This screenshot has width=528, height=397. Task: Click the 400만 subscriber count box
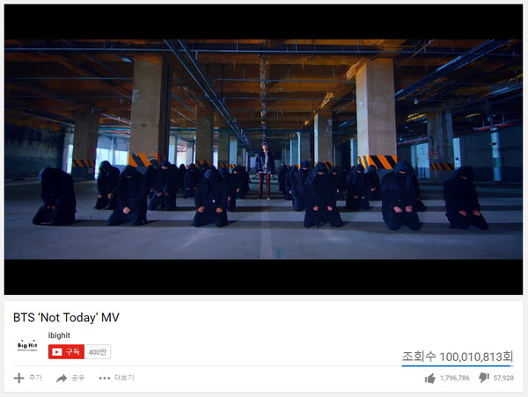click(98, 352)
